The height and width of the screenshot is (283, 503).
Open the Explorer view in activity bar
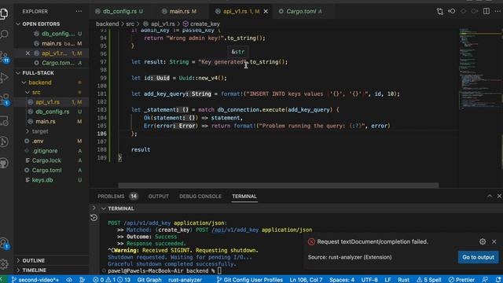(4, 13)
